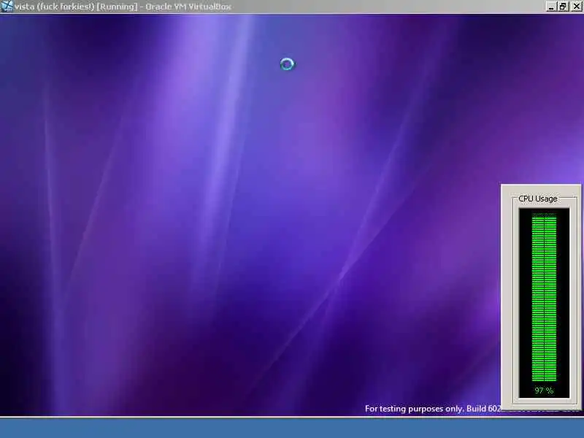The width and height of the screenshot is (584, 438).
Task: Click the VirtualBox window title text
Action: point(123,7)
